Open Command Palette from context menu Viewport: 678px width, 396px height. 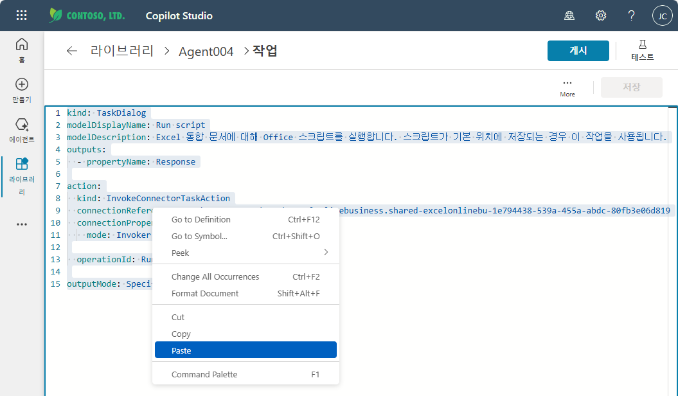(245, 374)
